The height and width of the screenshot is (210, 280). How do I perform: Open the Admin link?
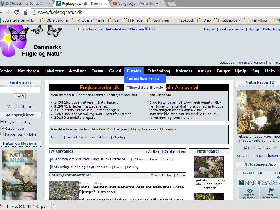point(104,137)
